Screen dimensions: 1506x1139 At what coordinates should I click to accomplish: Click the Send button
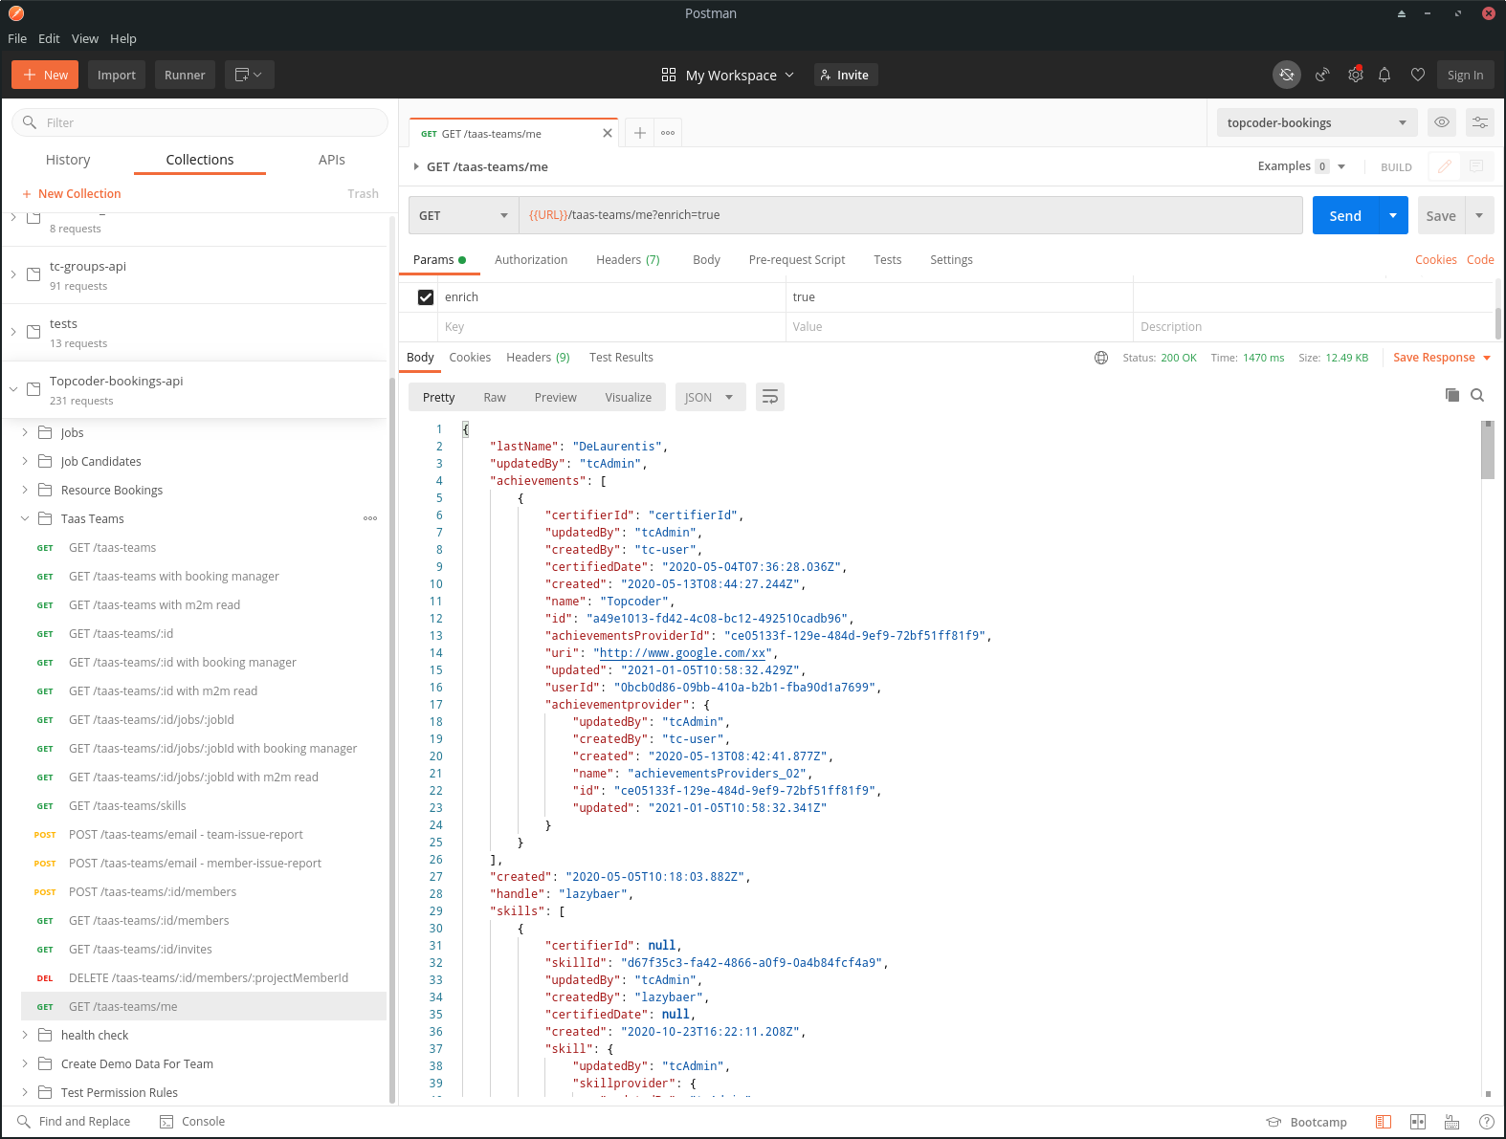coord(1345,215)
